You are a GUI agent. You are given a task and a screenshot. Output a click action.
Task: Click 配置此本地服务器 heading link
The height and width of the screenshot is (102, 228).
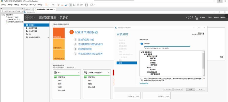pyautogui.click(x=86, y=32)
